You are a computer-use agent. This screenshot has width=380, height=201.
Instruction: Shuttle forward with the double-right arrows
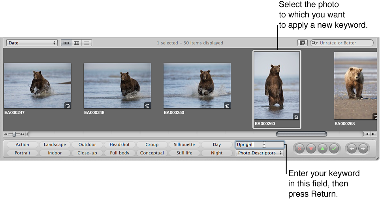[23, 134]
